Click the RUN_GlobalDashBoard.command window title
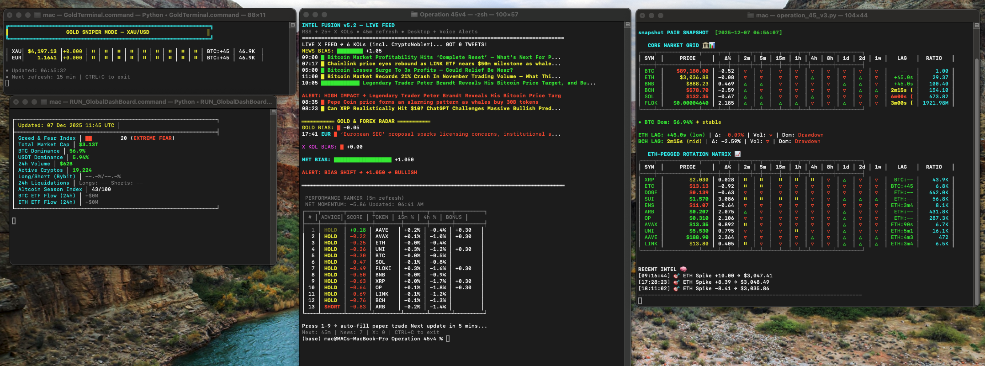This screenshot has height=366, width=985. tap(160, 102)
